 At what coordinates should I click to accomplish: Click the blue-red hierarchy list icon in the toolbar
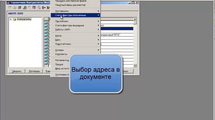pos(44,8)
